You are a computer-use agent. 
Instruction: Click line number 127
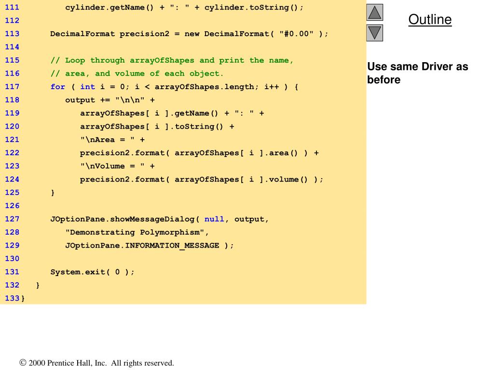(12, 219)
